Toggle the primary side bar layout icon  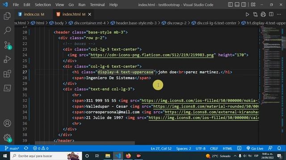click(x=231, y=4)
